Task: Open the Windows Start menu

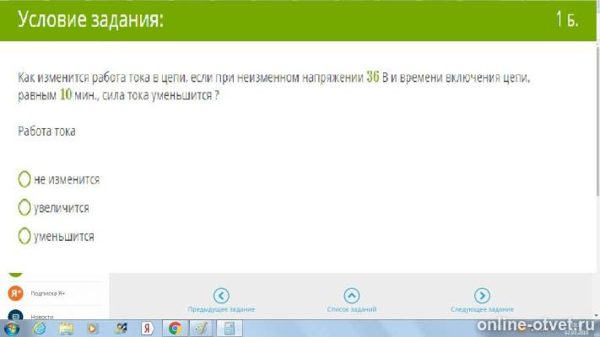Action: pos(10,329)
